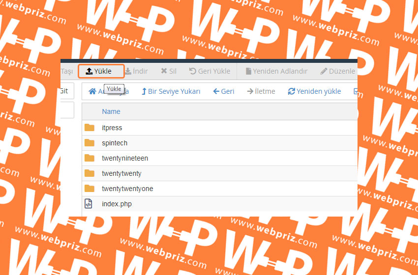Click the select-all checkbox icon after Yeniden yükle
The width and height of the screenshot is (418, 275).
click(356, 91)
